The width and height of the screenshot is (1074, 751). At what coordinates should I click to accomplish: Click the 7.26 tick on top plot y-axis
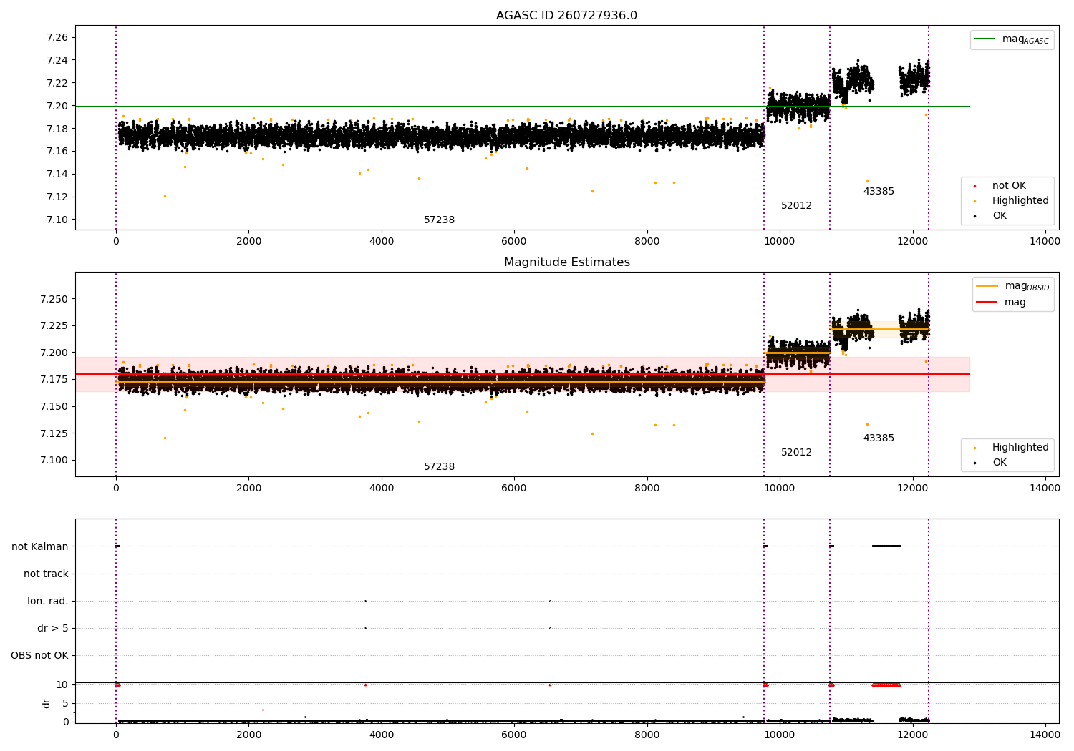[56, 37]
